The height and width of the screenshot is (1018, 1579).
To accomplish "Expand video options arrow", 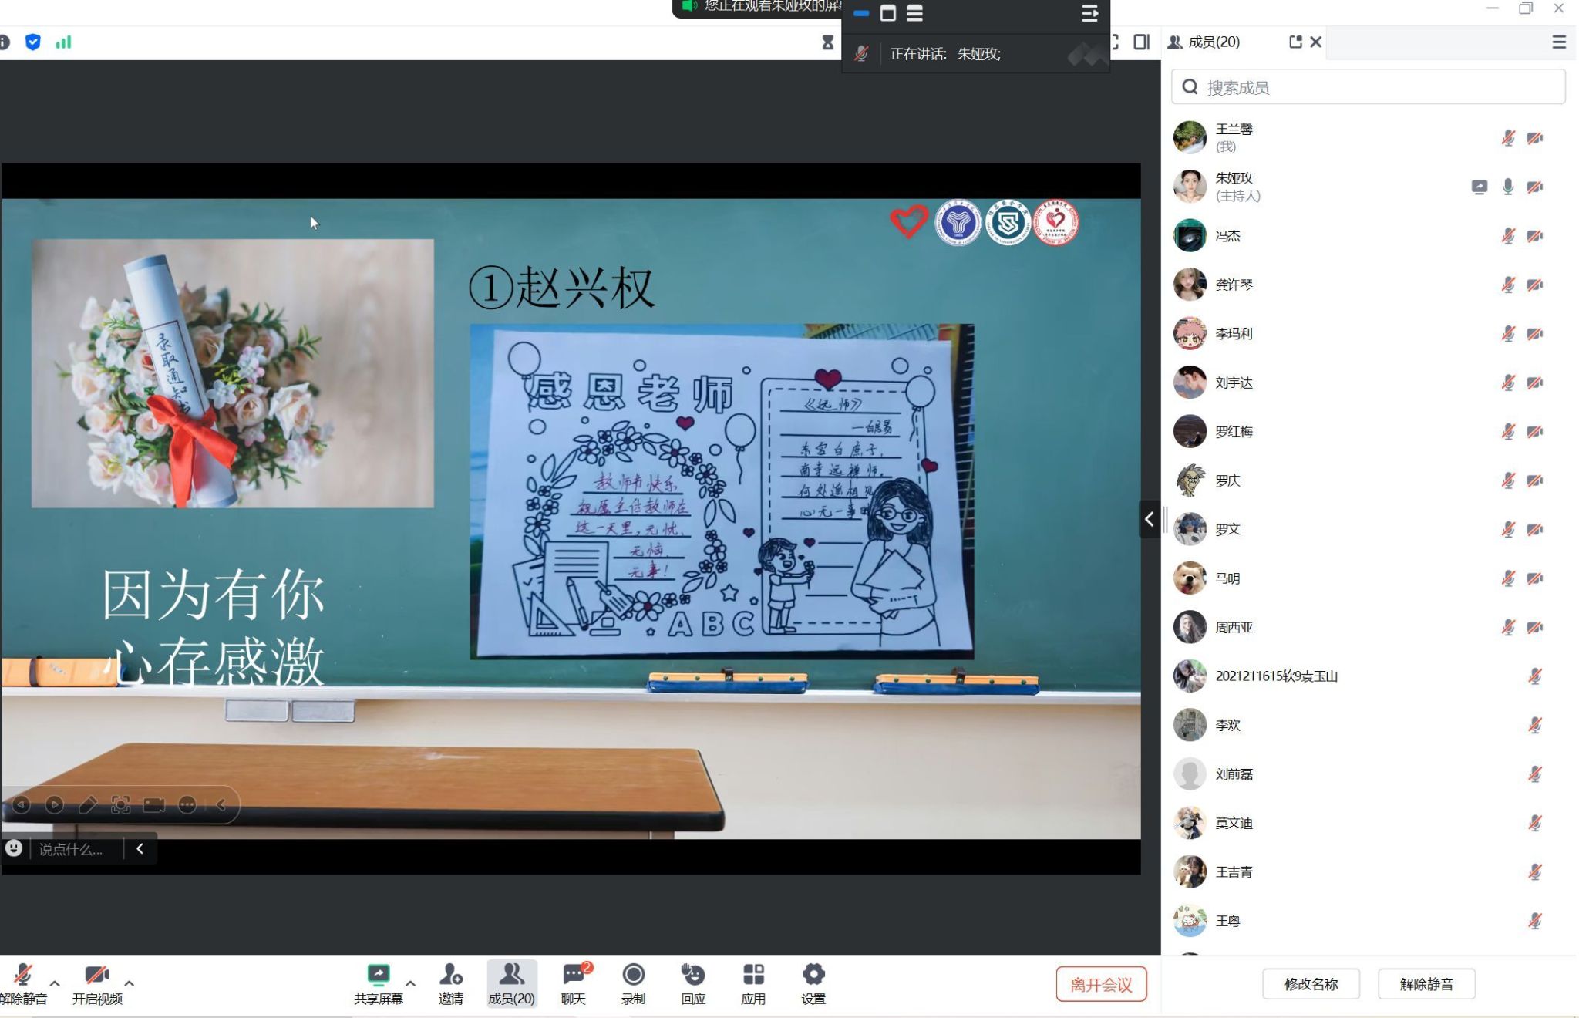I will [x=129, y=983].
